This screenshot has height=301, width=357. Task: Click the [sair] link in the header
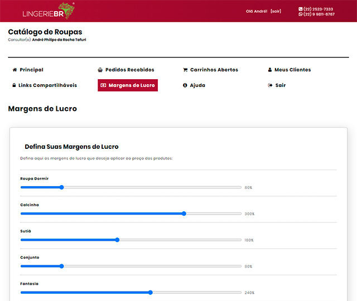click(276, 11)
